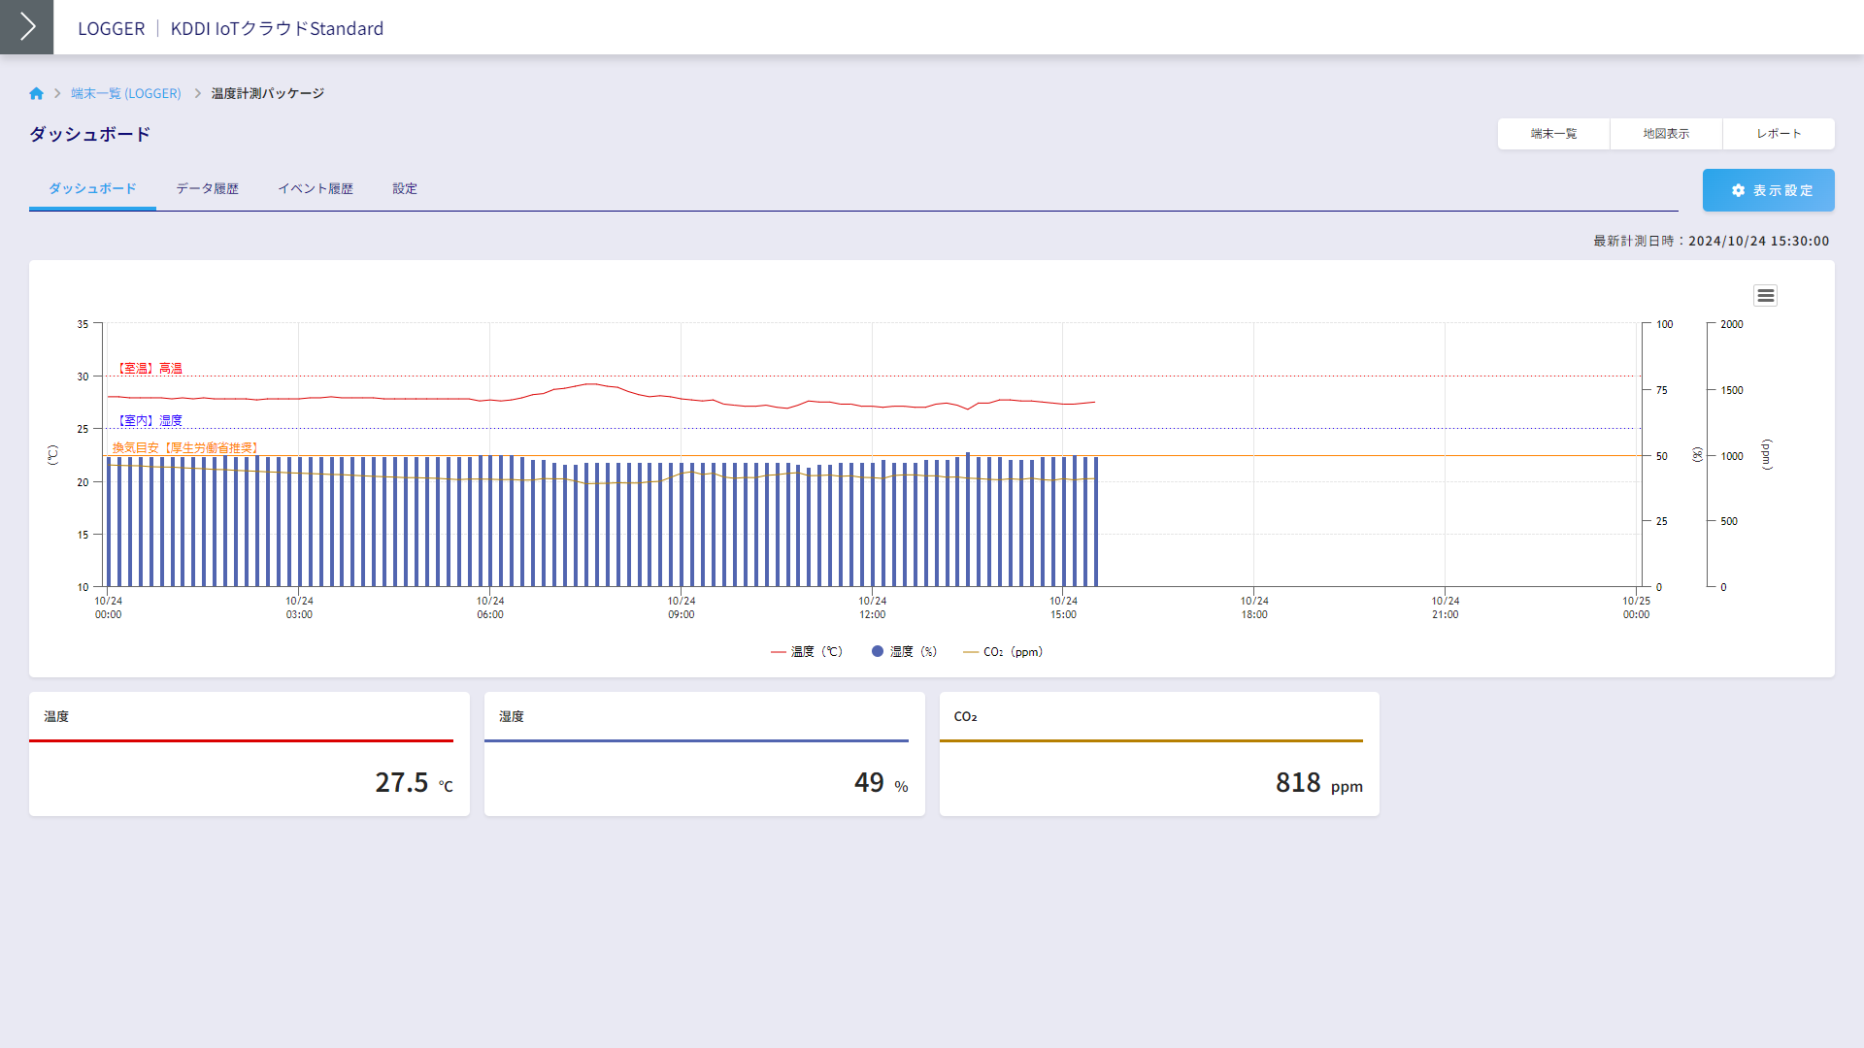Click the 温度 27.5 ℃ card
Viewport: 1864px width, 1048px height.
(x=249, y=754)
